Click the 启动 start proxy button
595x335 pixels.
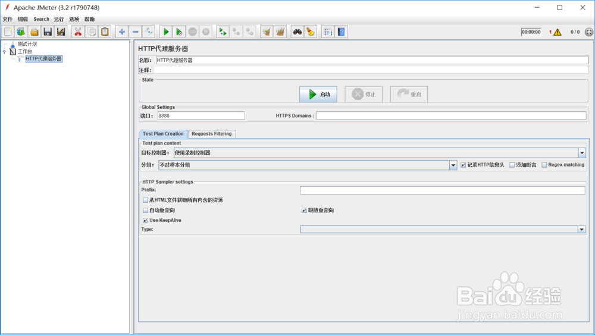(x=318, y=94)
